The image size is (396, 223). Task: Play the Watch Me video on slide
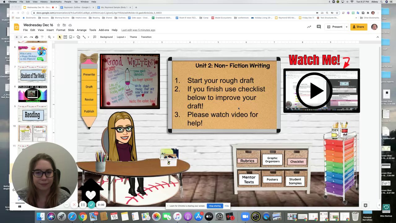point(314,91)
